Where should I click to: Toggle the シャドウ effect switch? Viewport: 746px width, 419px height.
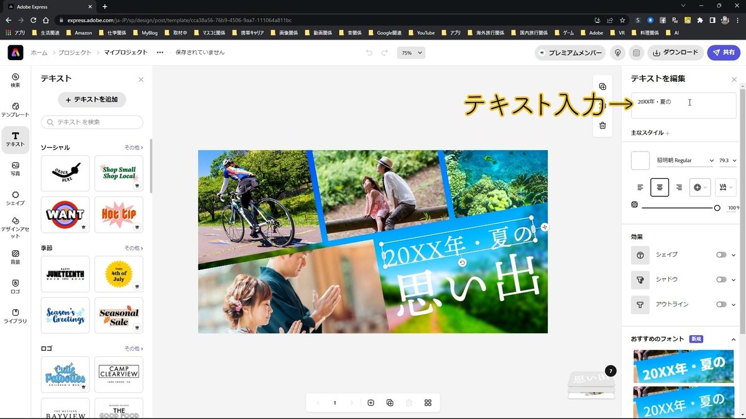pos(721,279)
